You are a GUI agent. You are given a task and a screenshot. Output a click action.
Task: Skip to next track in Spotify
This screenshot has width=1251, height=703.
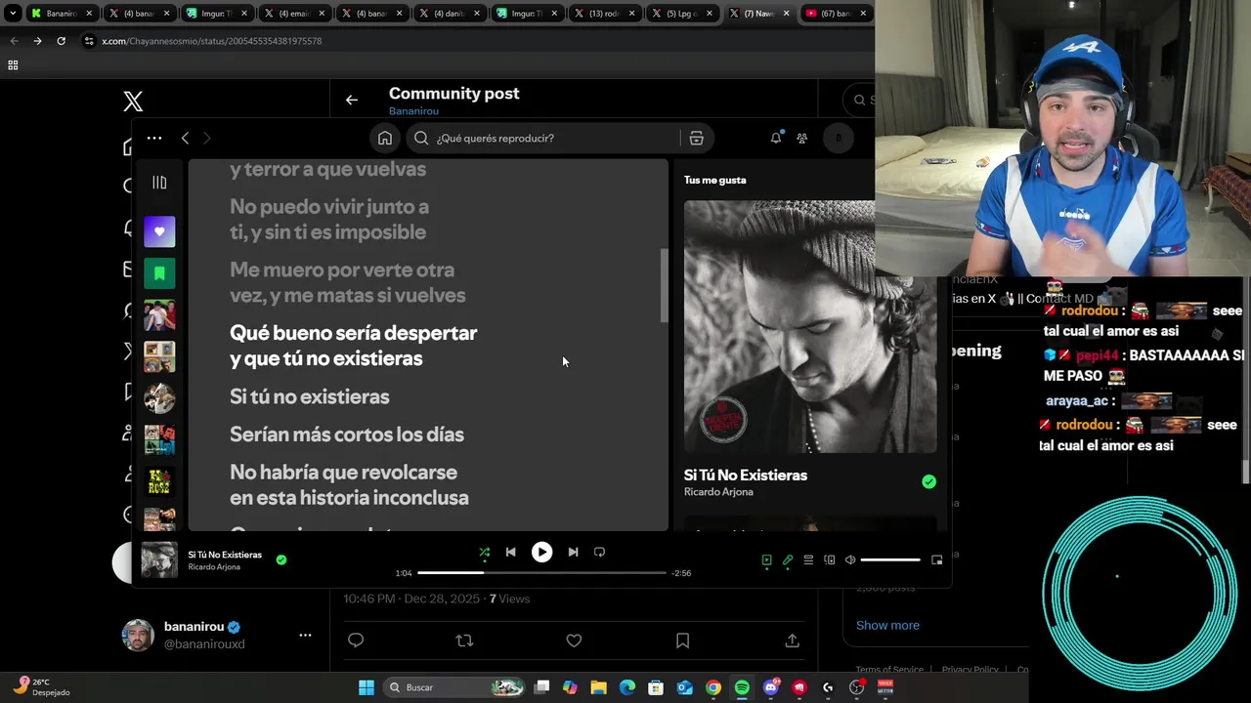573,552
